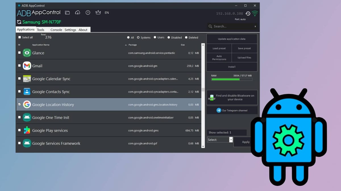Click the Telegram logo icon
This screenshot has width=341, height=191.
tap(219, 110)
